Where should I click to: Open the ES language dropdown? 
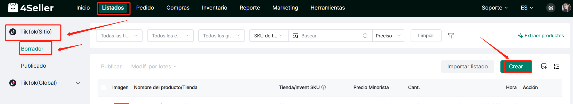click(527, 8)
